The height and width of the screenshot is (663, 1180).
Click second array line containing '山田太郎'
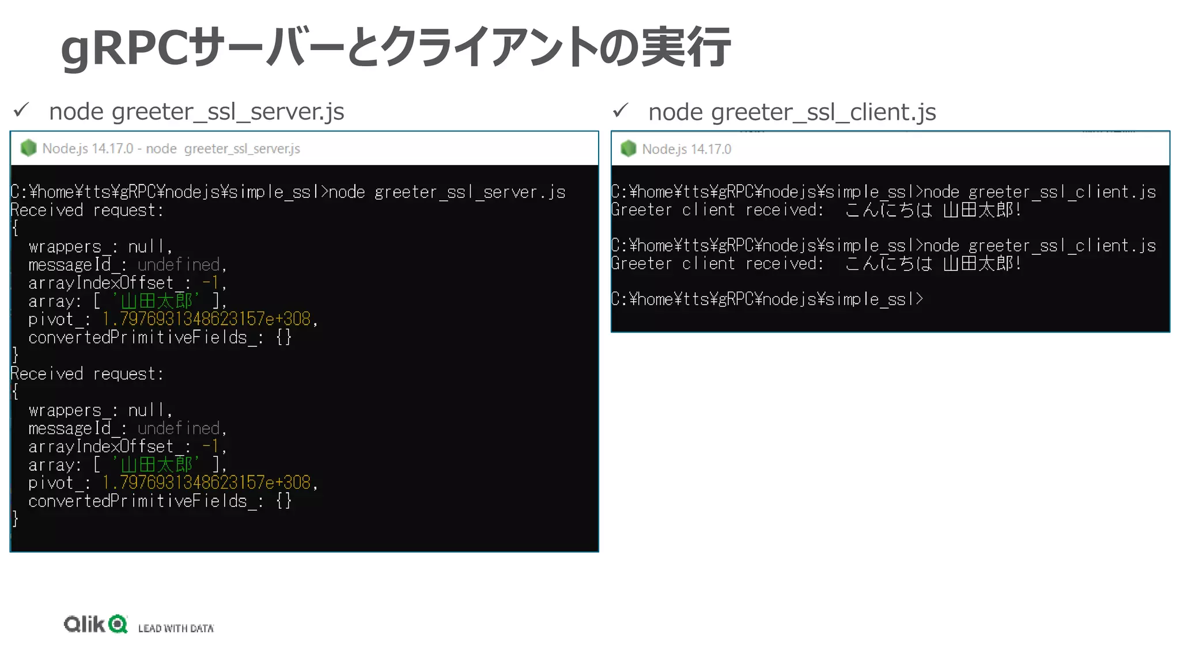point(127,464)
